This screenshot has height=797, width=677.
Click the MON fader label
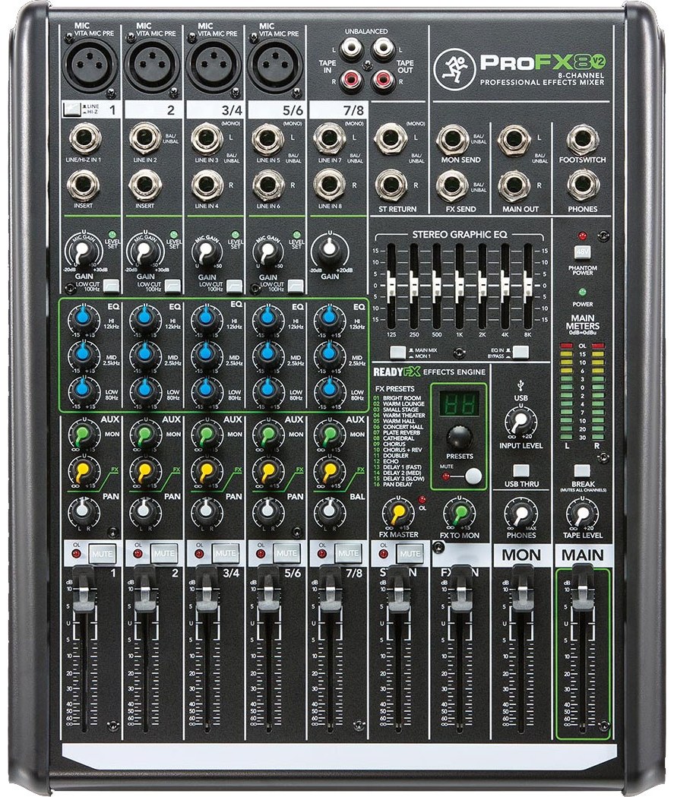pos(521,555)
